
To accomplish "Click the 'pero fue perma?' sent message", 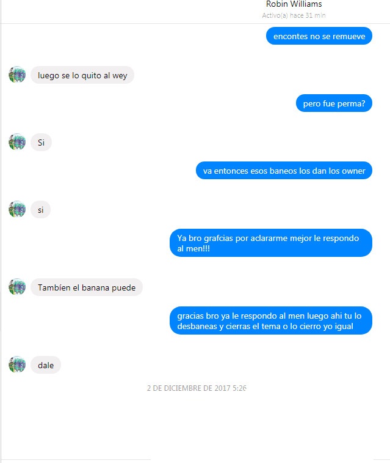I will tap(334, 103).
